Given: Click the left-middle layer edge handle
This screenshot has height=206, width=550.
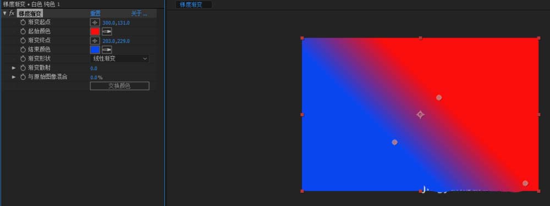Looking at the screenshot, I should pos(302,115).
